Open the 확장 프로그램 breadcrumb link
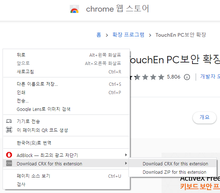 (128, 35)
